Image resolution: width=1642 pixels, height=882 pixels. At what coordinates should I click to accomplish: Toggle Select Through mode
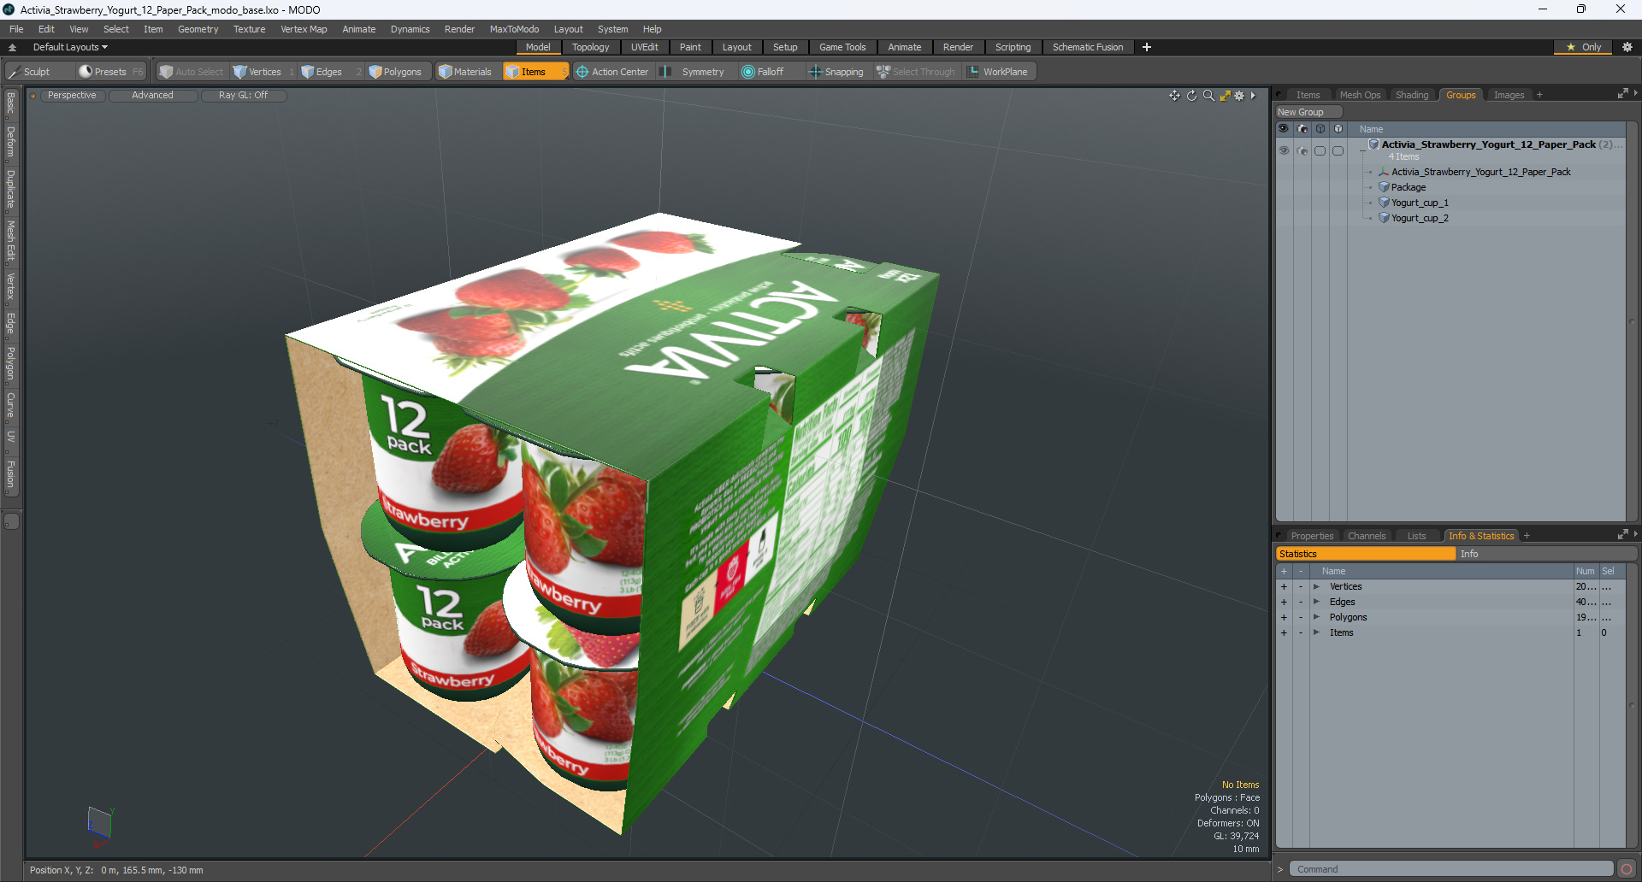(x=916, y=72)
